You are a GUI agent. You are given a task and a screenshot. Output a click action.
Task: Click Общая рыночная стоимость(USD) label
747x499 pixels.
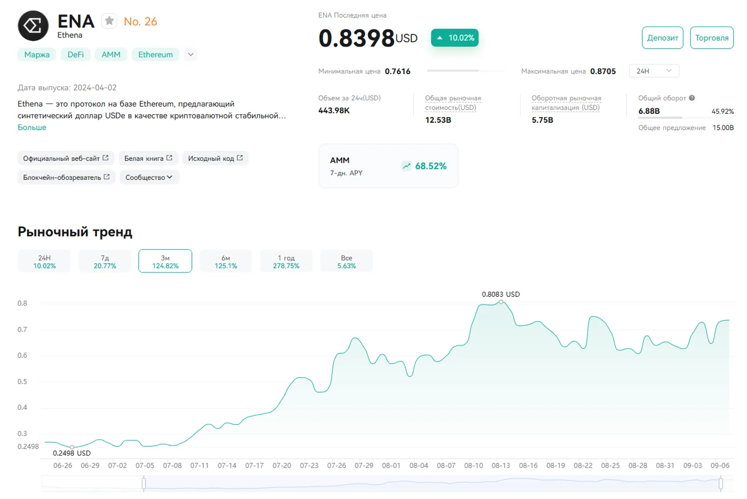pyautogui.click(x=453, y=103)
